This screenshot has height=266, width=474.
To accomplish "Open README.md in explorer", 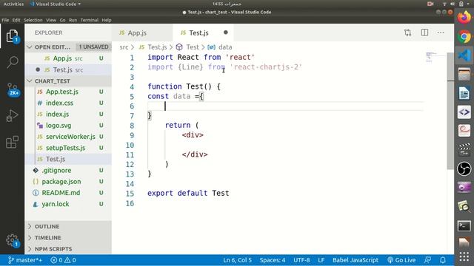I will click(x=68, y=193).
